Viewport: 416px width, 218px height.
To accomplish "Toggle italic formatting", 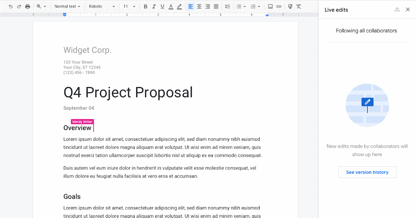I will point(154,7).
